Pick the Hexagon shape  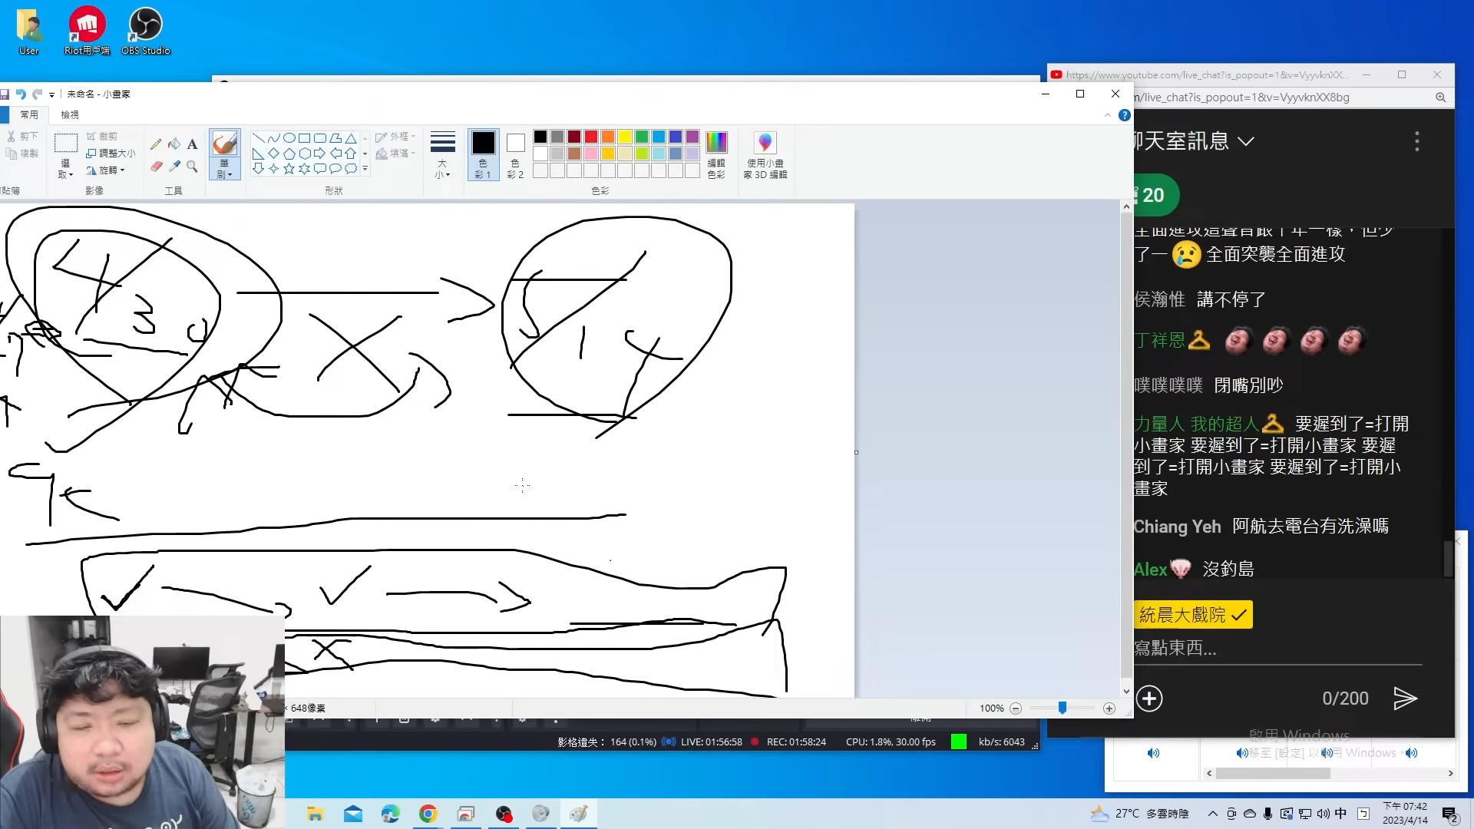pyautogui.click(x=304, y=154)
